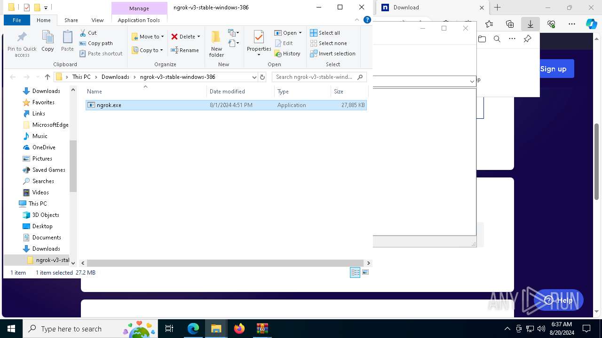602x338 pixels.
Task: Open a new Edge tab
Action: [498, 8]
